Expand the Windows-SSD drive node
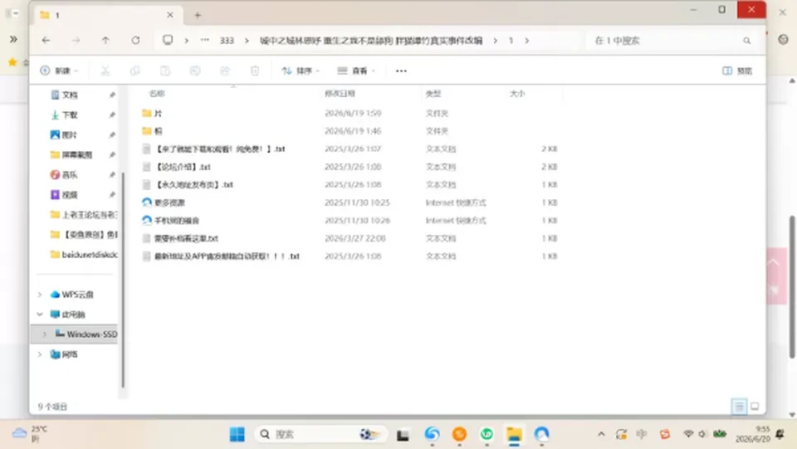The width and height of the screenshot is (797, 449). [44, 334]
